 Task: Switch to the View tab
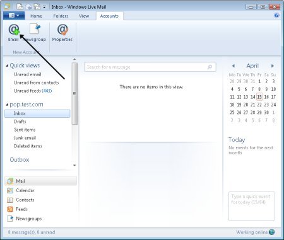84,16
